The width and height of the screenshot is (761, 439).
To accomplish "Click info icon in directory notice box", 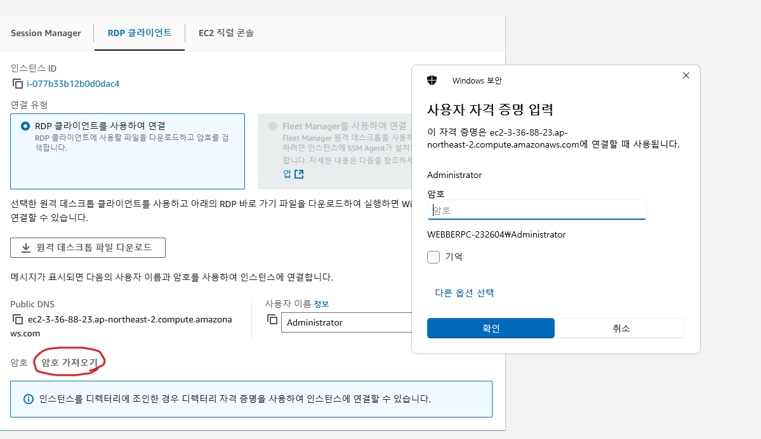I will pyautogui.click(x=29, y=399).
